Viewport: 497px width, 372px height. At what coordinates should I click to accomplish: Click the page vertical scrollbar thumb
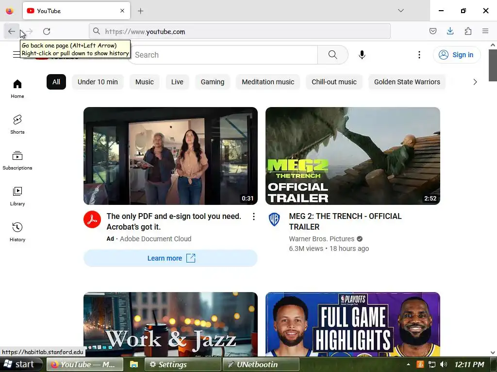coord(493,65)
